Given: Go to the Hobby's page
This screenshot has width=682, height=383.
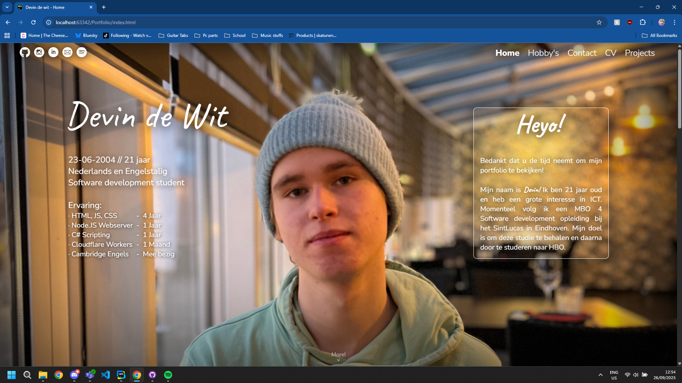Looking at the screenshot, I should pyautogui.click(x=543, y=53).
